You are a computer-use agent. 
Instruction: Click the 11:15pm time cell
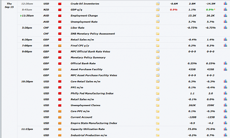(27, 129)
